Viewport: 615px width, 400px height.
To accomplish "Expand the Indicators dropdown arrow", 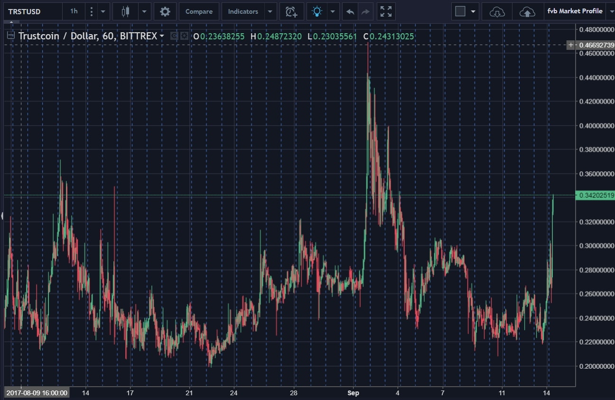I will click(x=270, y=11).
